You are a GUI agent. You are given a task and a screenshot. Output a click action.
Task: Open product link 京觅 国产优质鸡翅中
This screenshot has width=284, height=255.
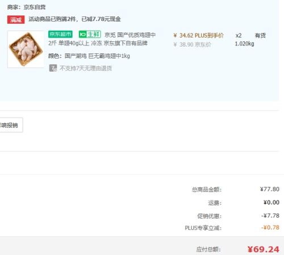tap(130, 35)
